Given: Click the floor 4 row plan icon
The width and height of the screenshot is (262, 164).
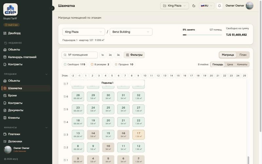Looking at the screenshot, I should point(65,122).
